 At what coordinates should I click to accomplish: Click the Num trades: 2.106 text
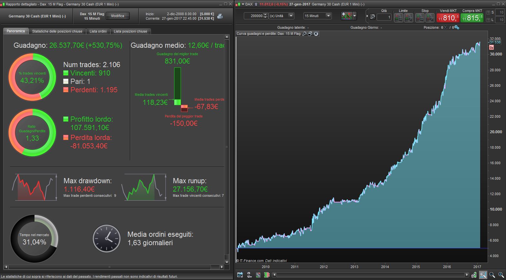(x=92, y=65)
